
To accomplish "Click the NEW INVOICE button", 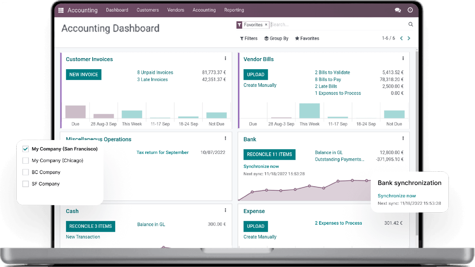I will [84, 75].
